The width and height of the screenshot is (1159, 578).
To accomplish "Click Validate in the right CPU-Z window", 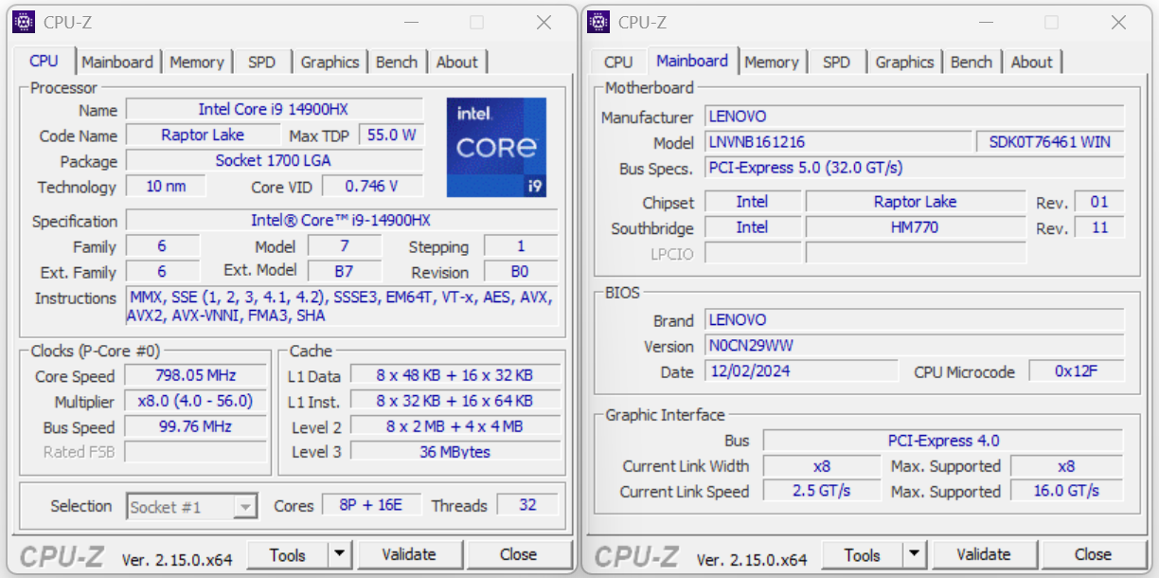I will point(984,554).
